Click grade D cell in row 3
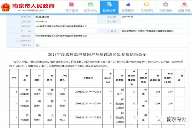This screenshot has height=128, width=192. coord(134,117)
